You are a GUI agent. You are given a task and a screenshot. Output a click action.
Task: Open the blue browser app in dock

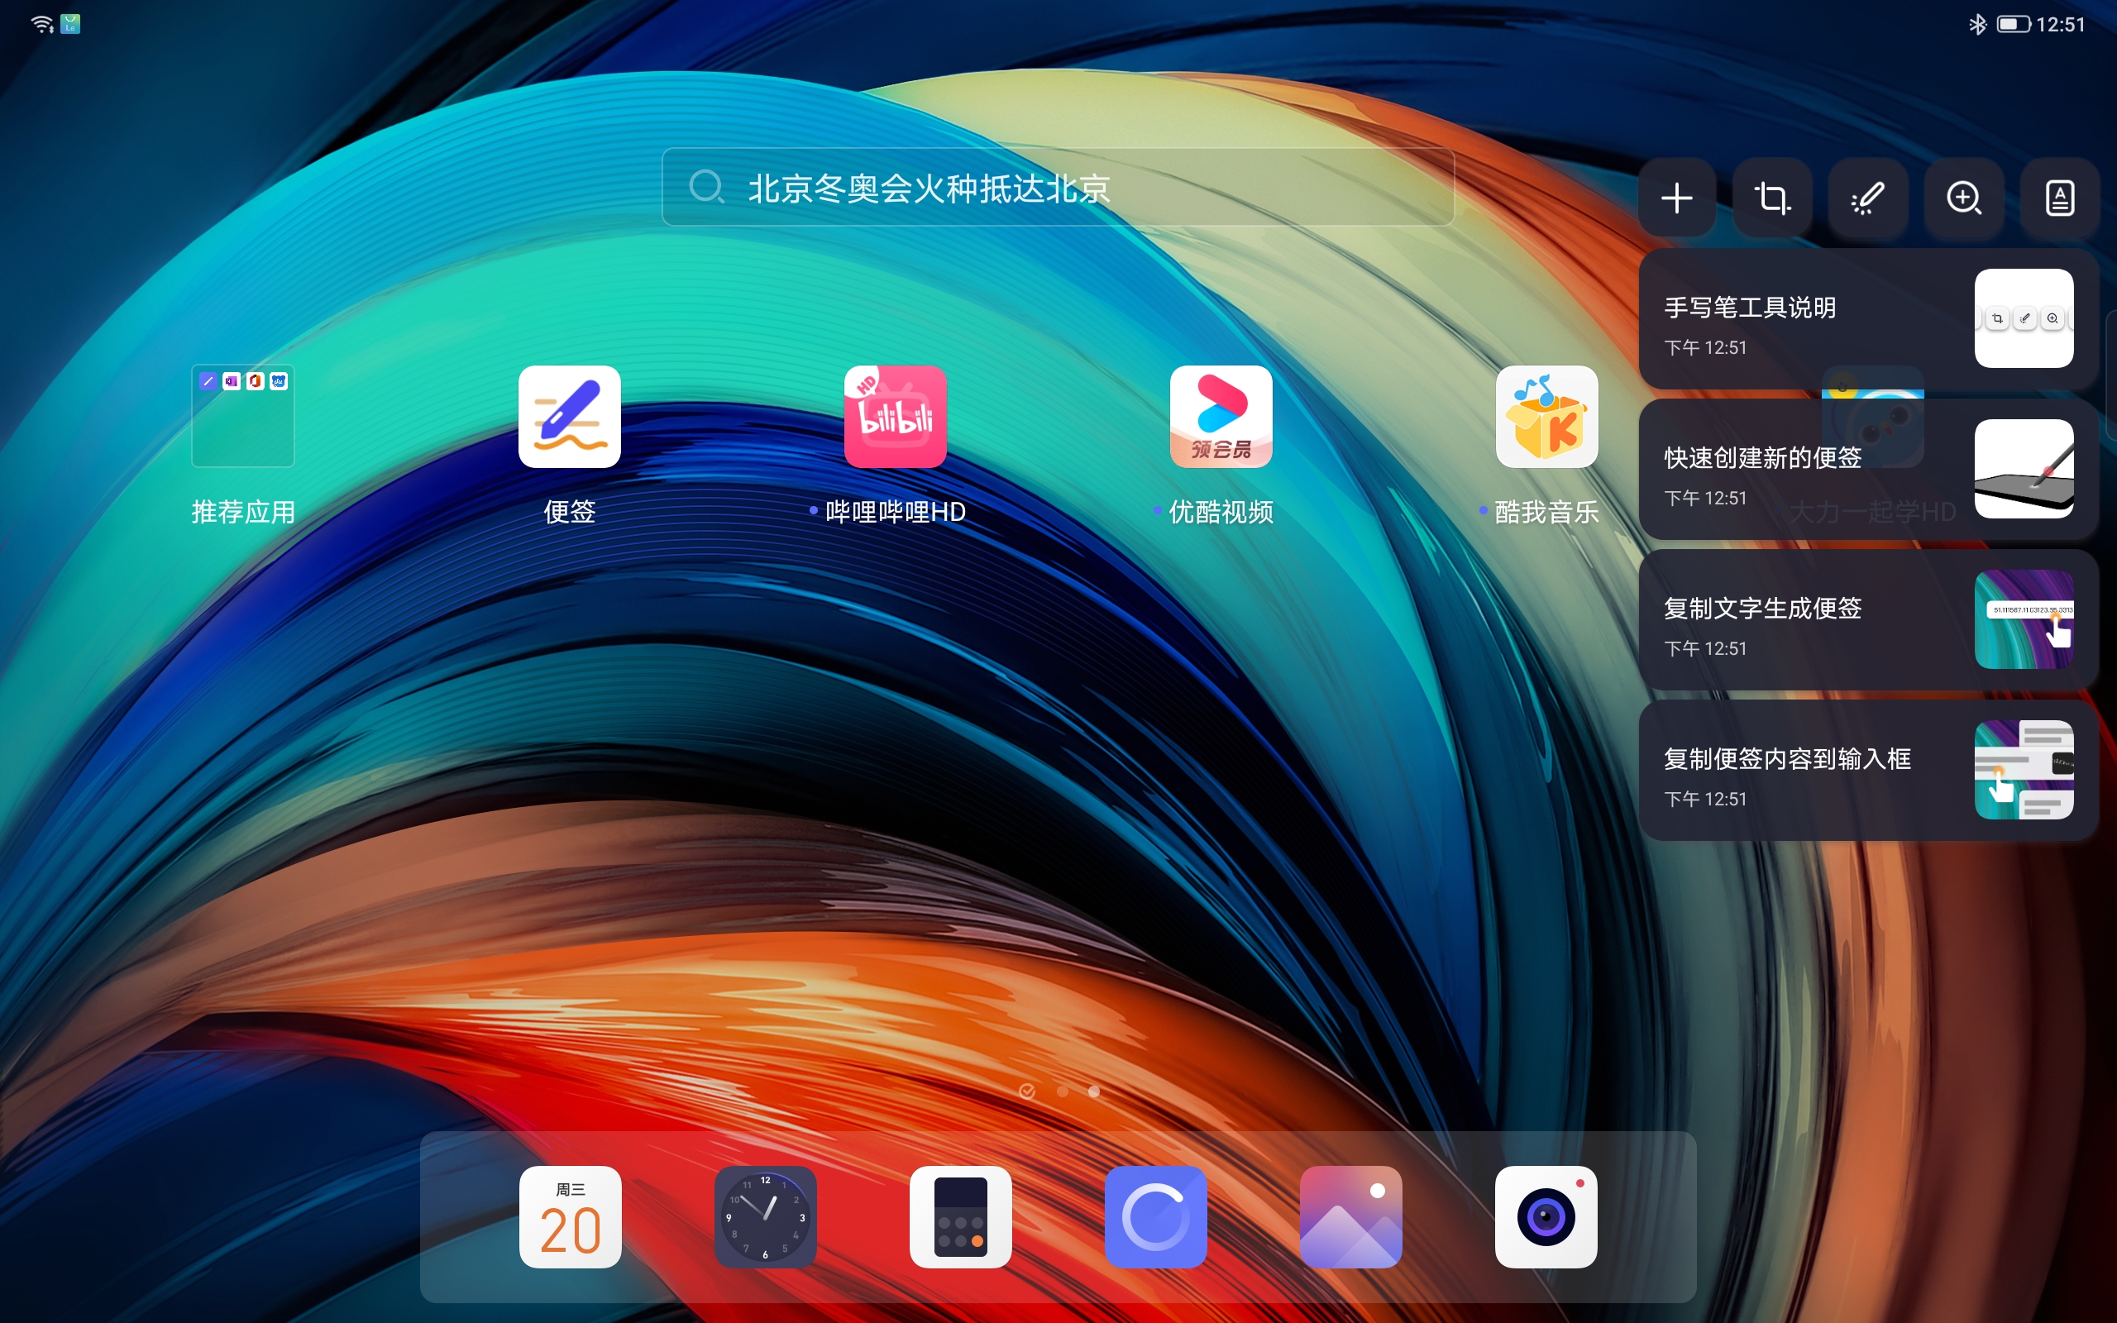[1155, 1216]
